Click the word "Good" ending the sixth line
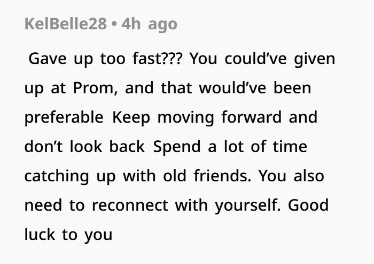The width and height of the screenshot is (374, 264). 308,205
